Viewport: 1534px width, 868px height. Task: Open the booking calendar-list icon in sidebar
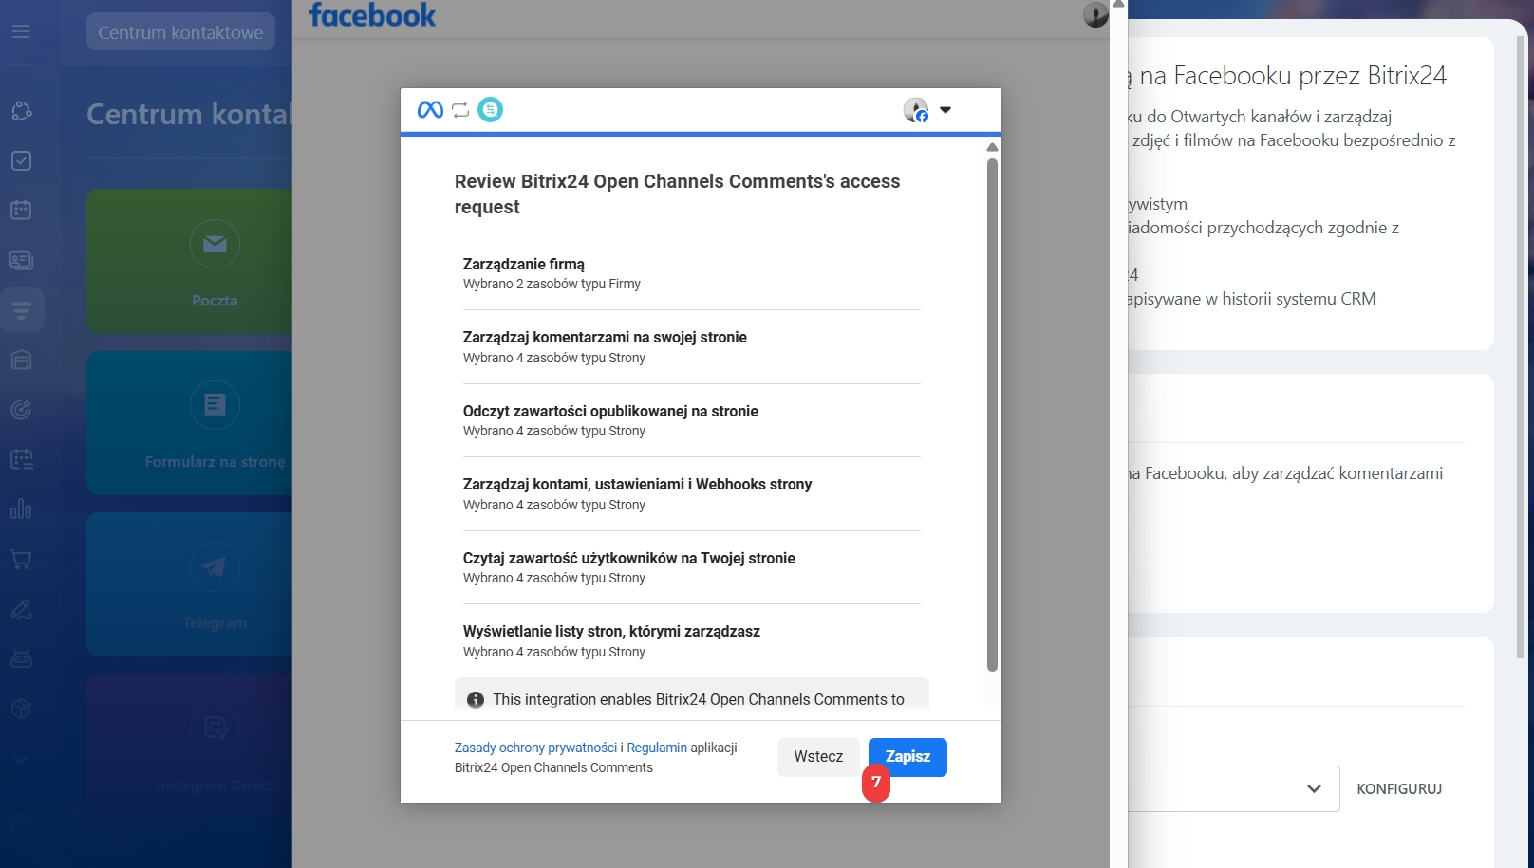point(21,459)
